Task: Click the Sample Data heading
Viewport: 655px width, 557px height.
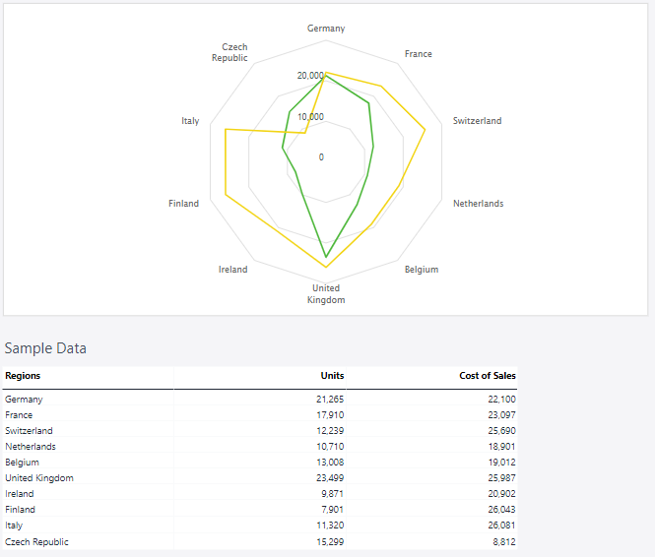Action: coord(45,348)
